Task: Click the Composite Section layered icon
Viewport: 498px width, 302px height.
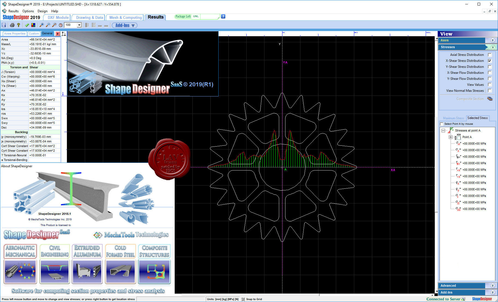Action: 490,99
